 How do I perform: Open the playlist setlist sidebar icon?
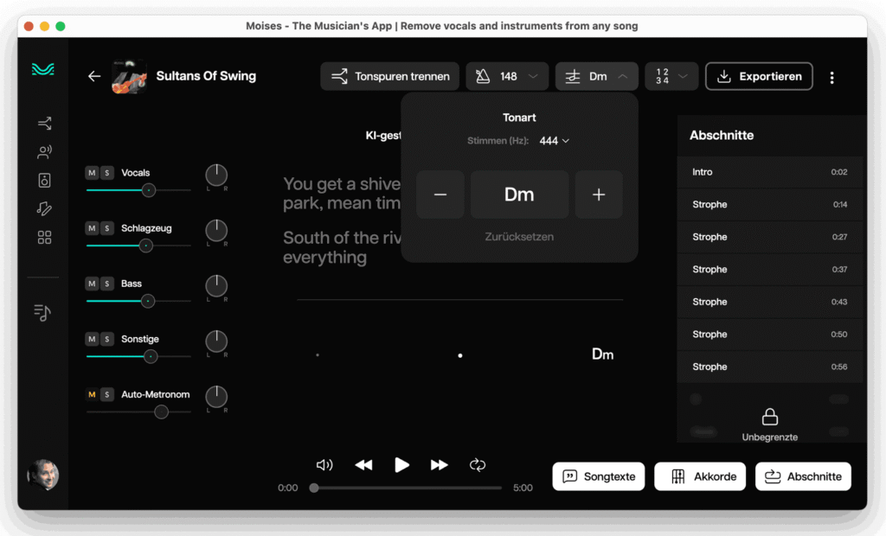click(42, 312)
